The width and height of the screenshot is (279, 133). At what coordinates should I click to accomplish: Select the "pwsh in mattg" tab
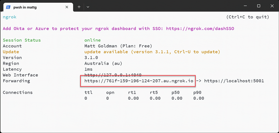click(x=33, y=7)
